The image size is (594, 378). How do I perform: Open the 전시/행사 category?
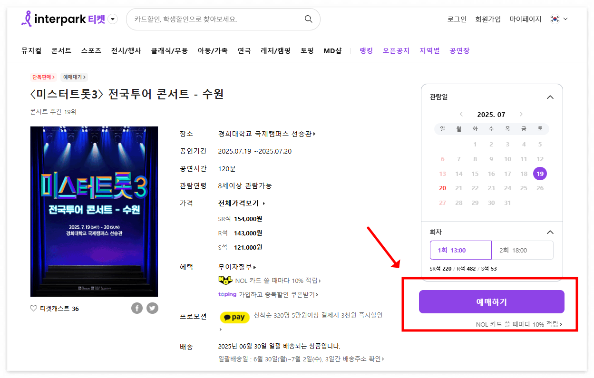(126, 50)
